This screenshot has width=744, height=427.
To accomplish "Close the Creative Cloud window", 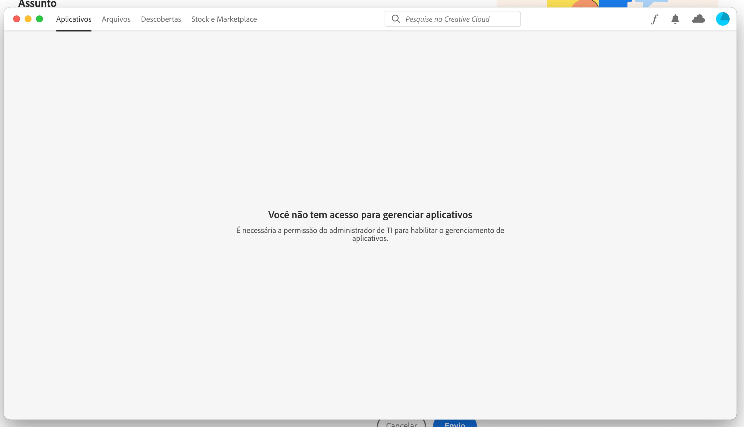I will (17, 19).
